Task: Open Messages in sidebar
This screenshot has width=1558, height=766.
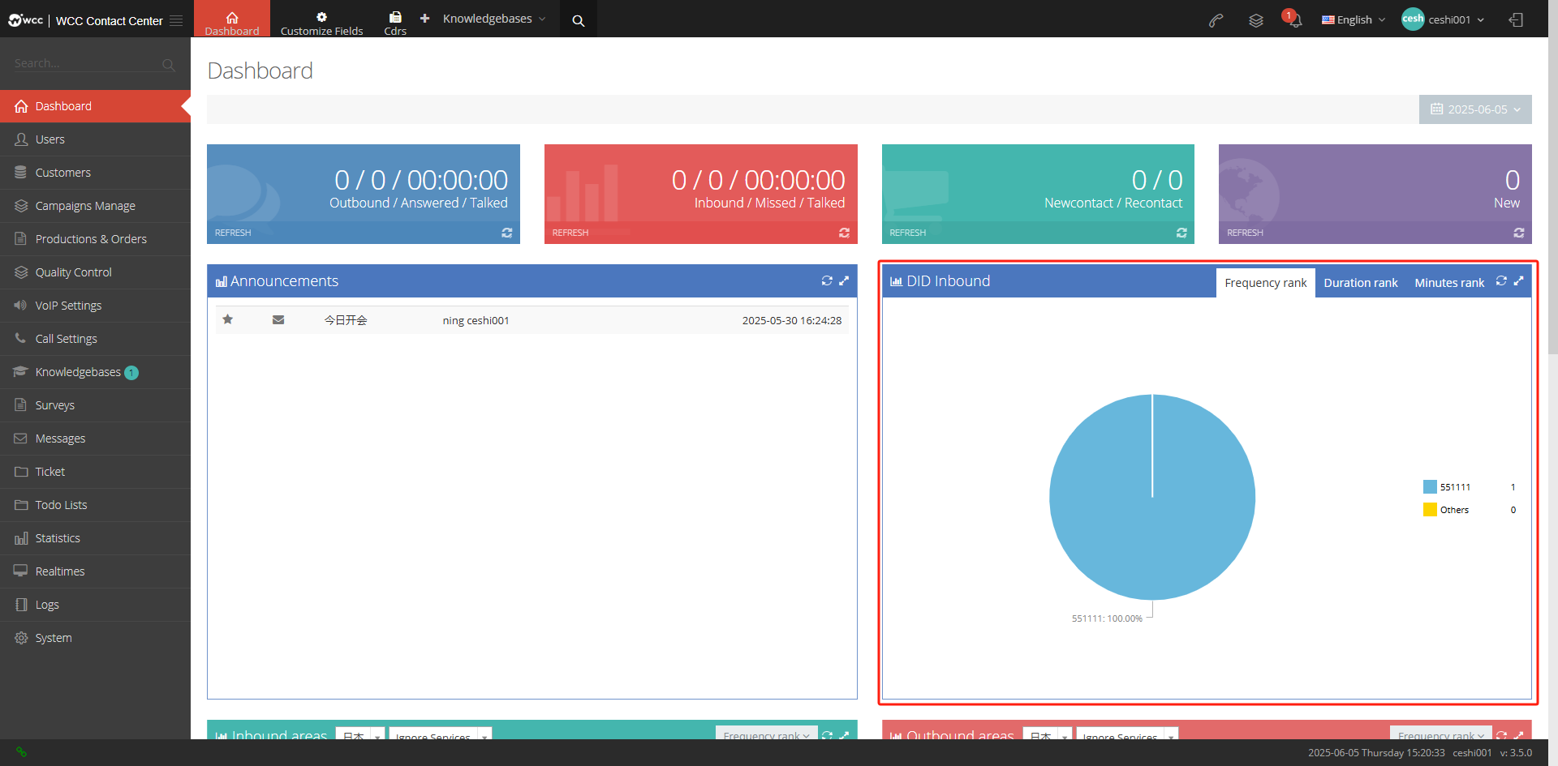Action: [x=95, y=439]
